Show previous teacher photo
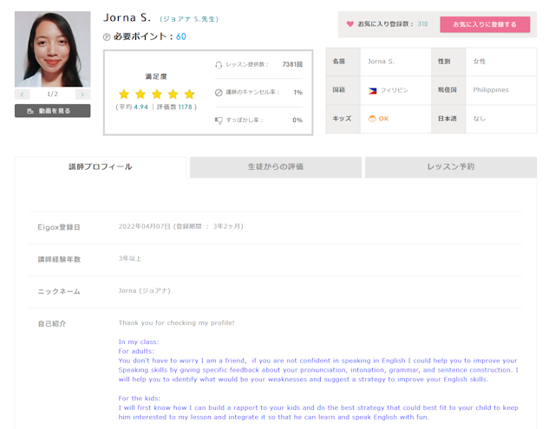The width and height of the screenshot is (555, 429). click(23, 94)
